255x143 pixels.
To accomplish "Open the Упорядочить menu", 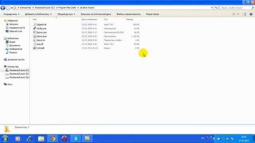I will (11, 14).
